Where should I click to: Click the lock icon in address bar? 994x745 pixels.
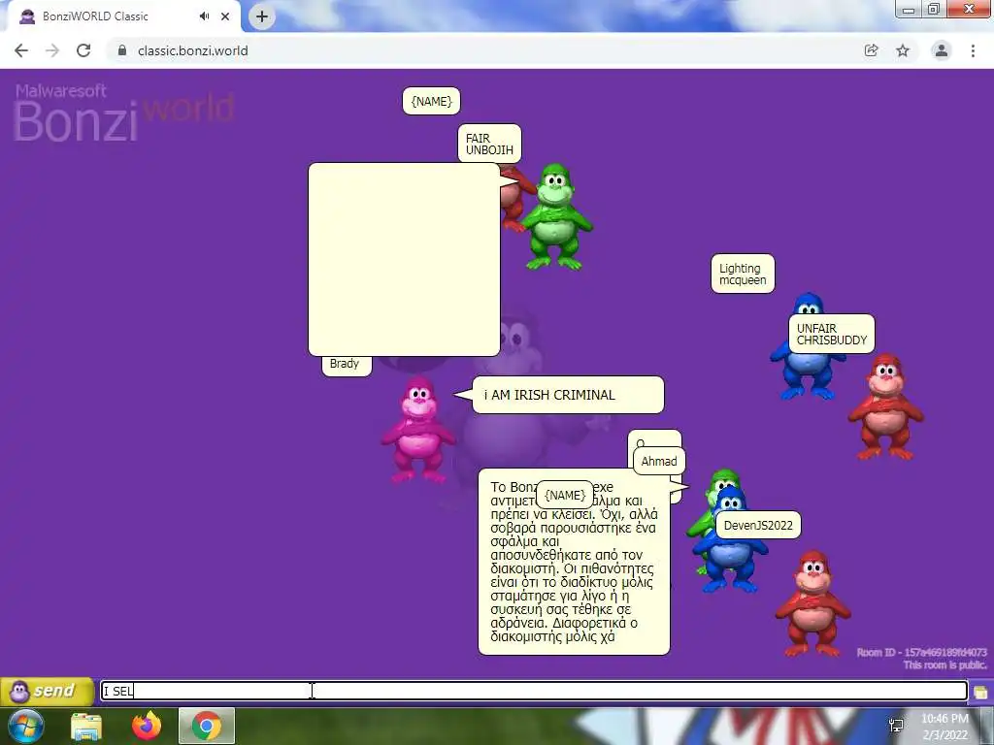click(x=122, y=50)
